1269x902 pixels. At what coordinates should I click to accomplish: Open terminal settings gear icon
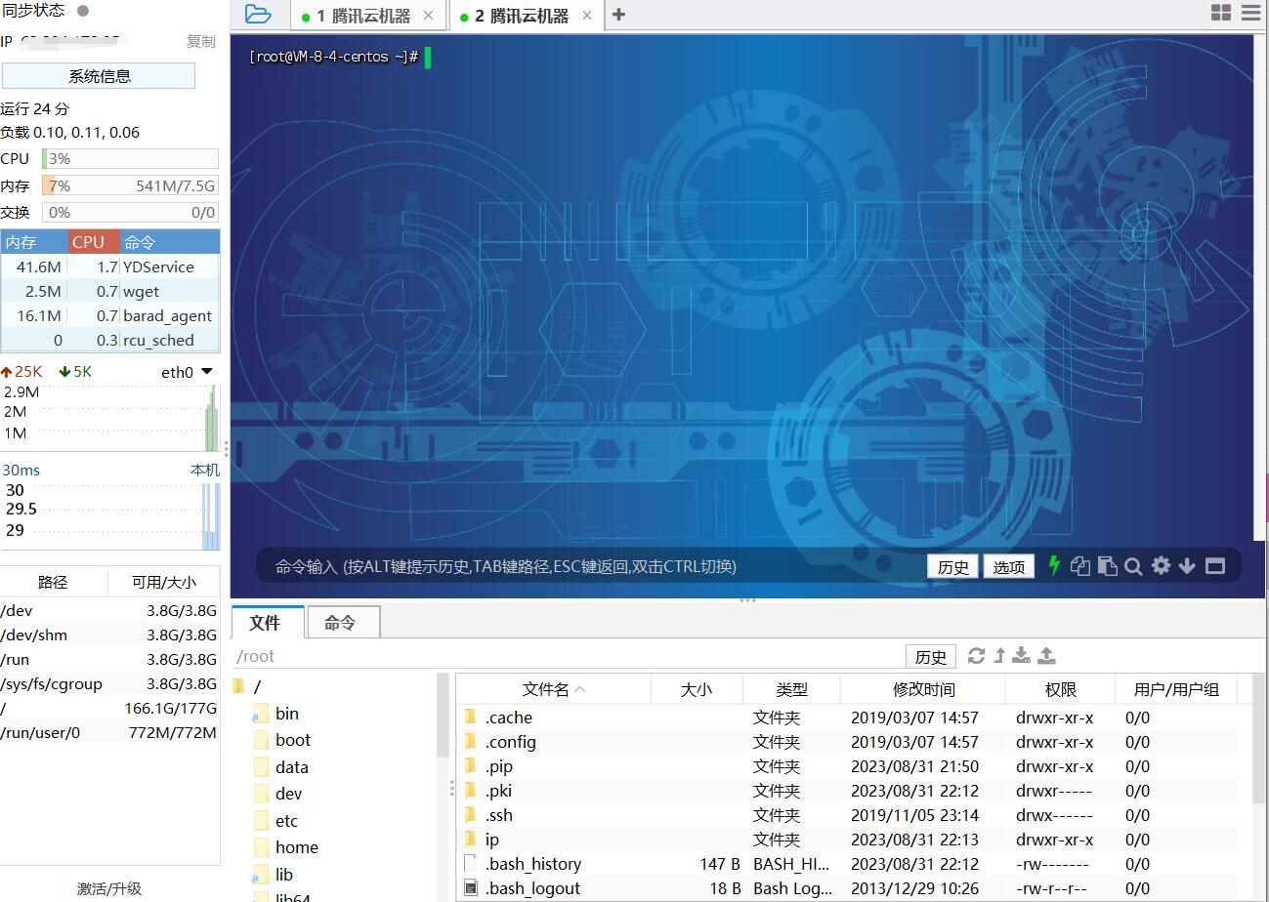[x=1161, y=565]
